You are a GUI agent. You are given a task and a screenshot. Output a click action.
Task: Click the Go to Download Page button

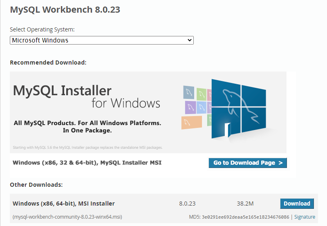click(x=248, y=163)
